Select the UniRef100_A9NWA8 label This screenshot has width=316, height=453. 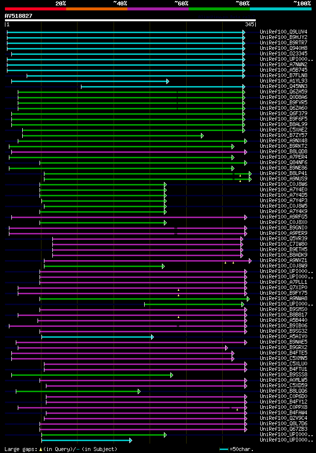pos(283,298)
